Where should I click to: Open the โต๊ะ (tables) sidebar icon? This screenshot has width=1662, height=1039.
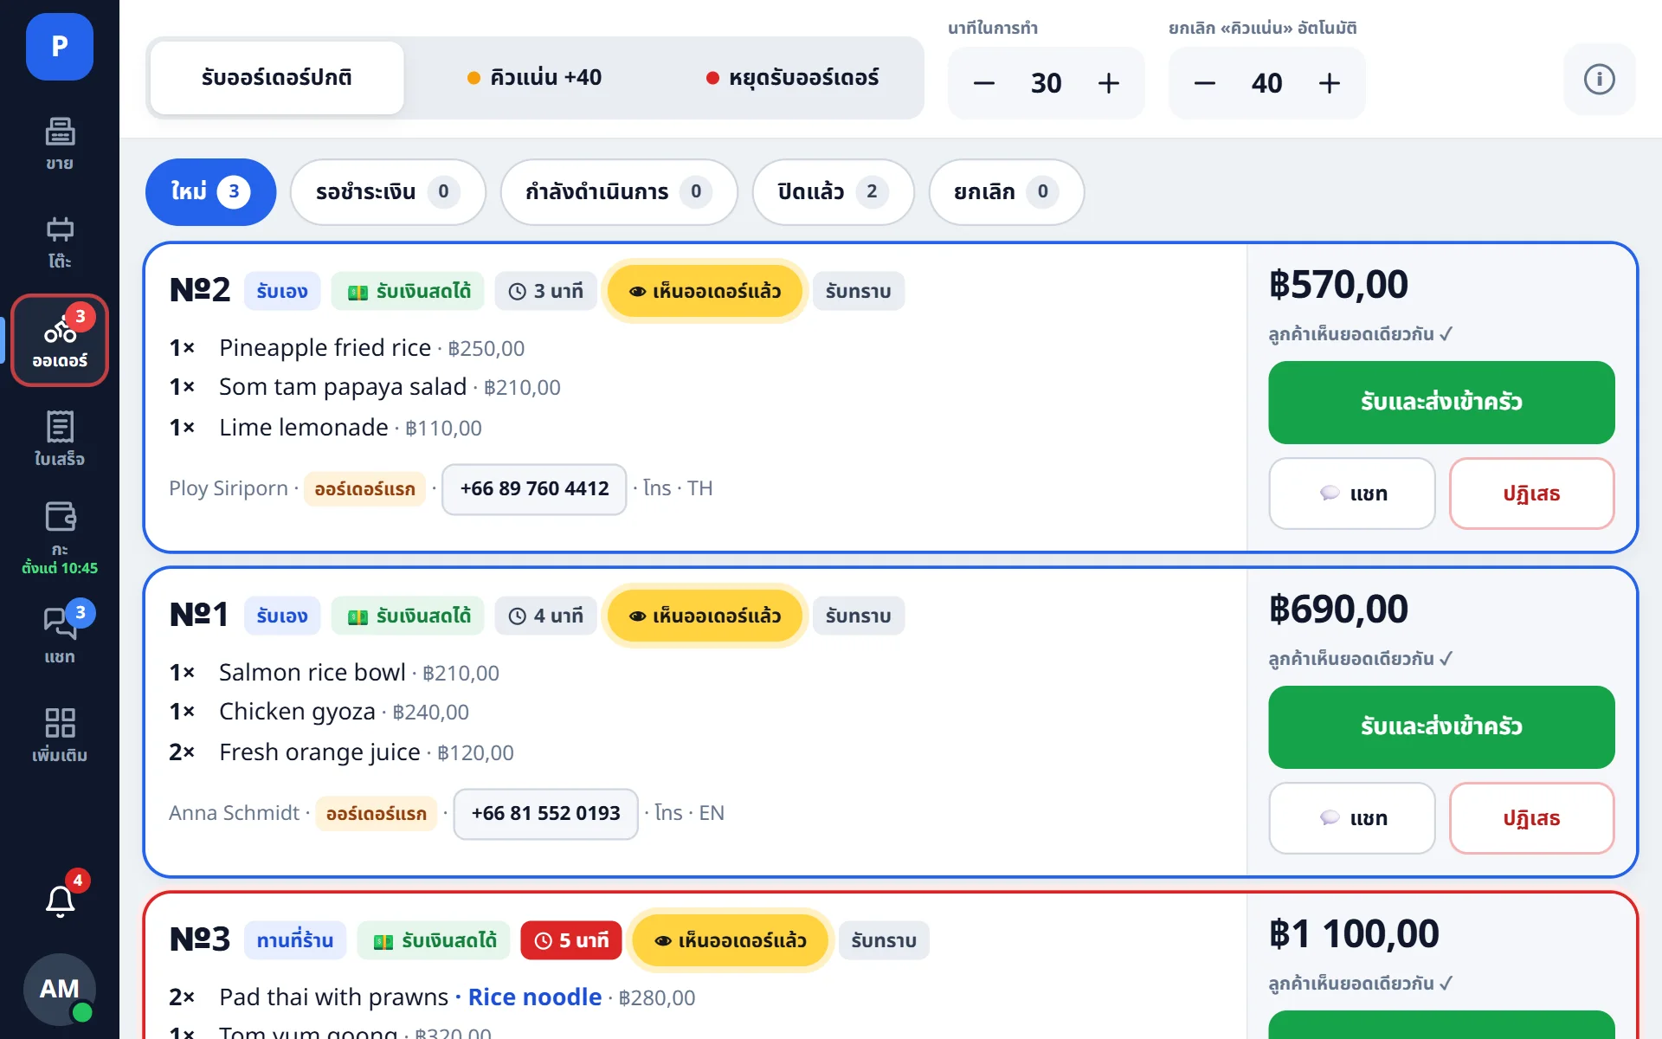point(60,242)
